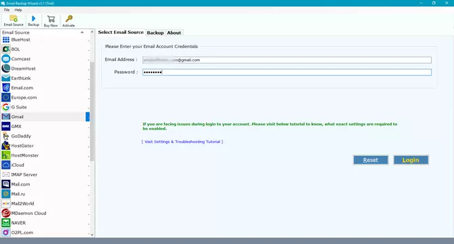Image resolution: width=454 pixels, height=244 pixels.
Task: Click scroll-up arrow of source list scrollbar
Action: [92, 32]
